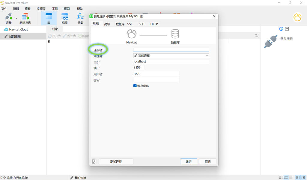
Task: Click the 数据库 cylinder icon in dialog
Action: coord(175,34)
